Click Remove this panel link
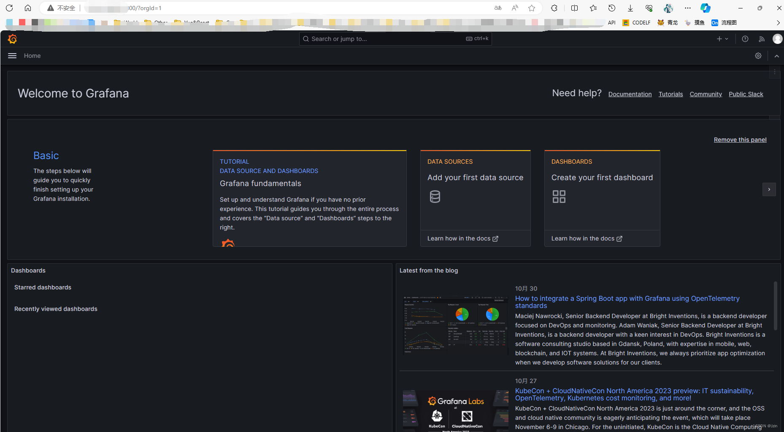 coord(740,140)
